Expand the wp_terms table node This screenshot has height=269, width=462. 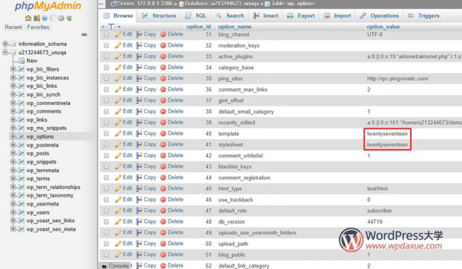point(13,179)
